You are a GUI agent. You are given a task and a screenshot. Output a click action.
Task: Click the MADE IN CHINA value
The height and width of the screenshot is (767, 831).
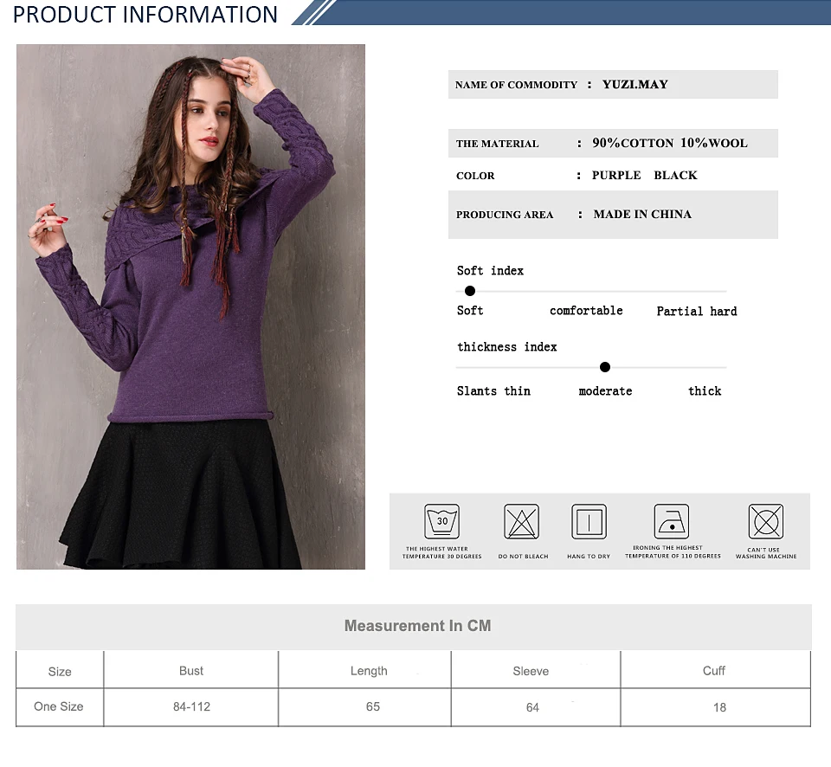point(642,214)
